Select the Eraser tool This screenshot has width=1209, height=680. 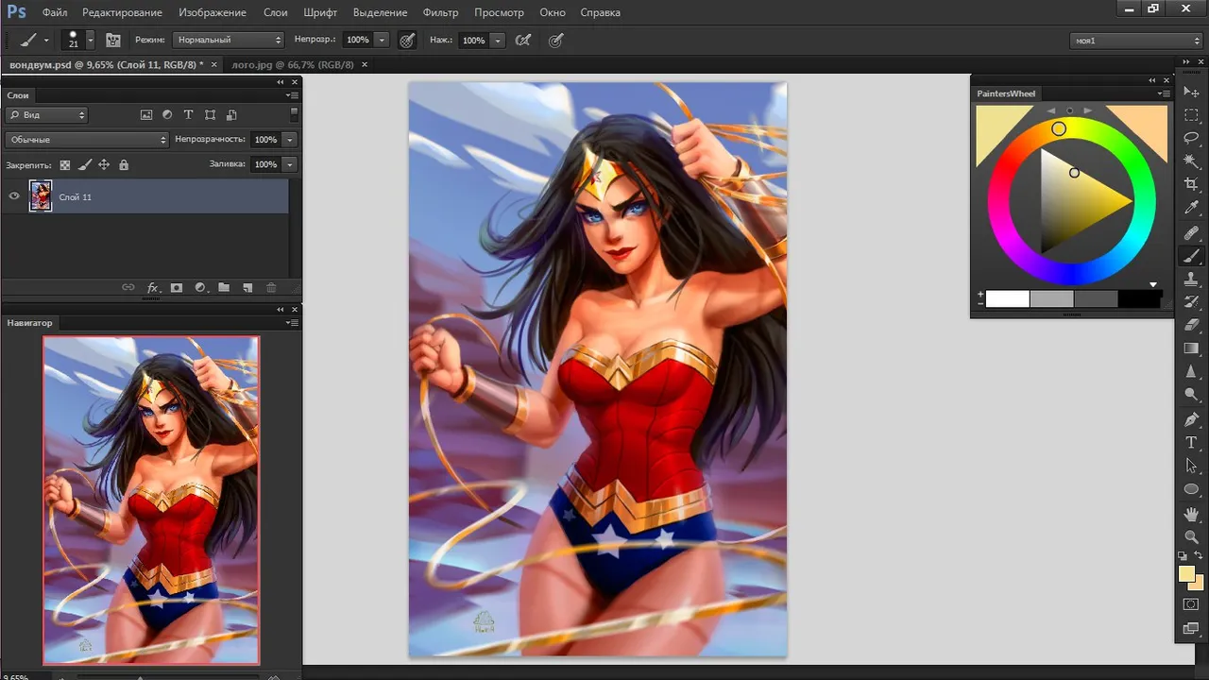1191,326
